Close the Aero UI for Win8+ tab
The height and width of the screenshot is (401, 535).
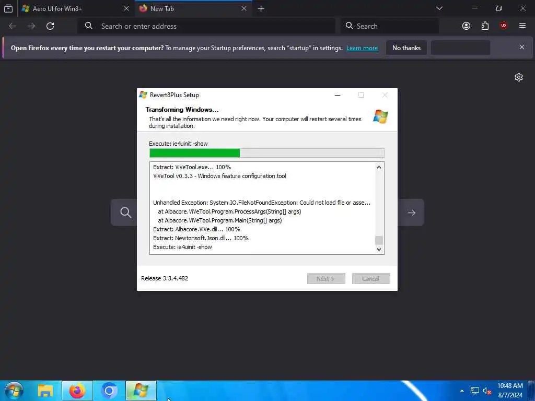point(126,8)
